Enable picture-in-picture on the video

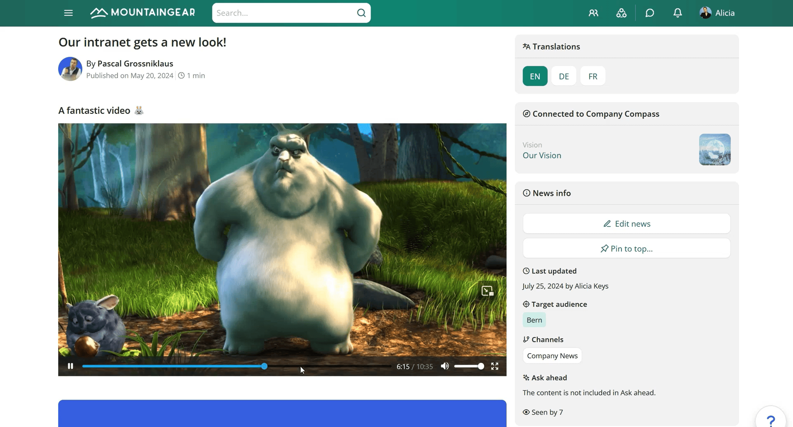coord(487,291)
